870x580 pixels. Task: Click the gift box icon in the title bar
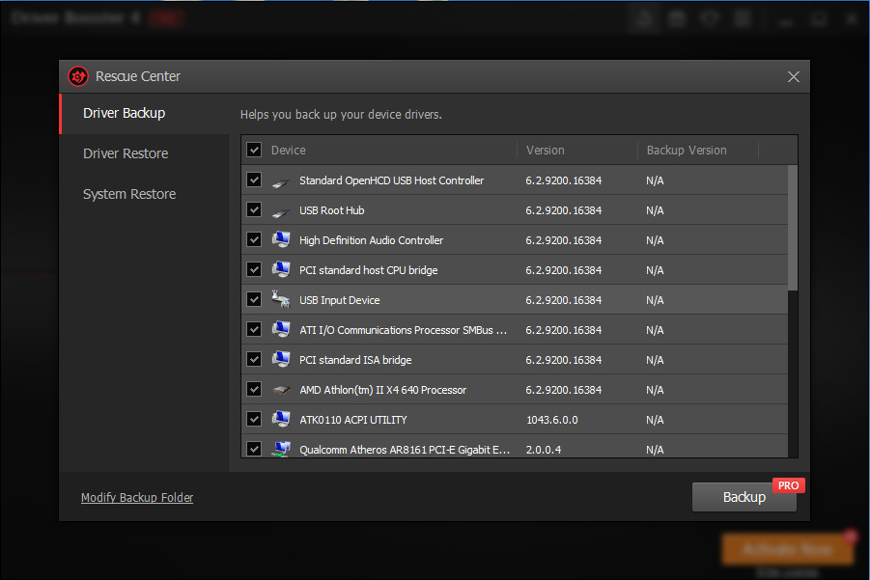pyautogui.click(x=676, y=17)
